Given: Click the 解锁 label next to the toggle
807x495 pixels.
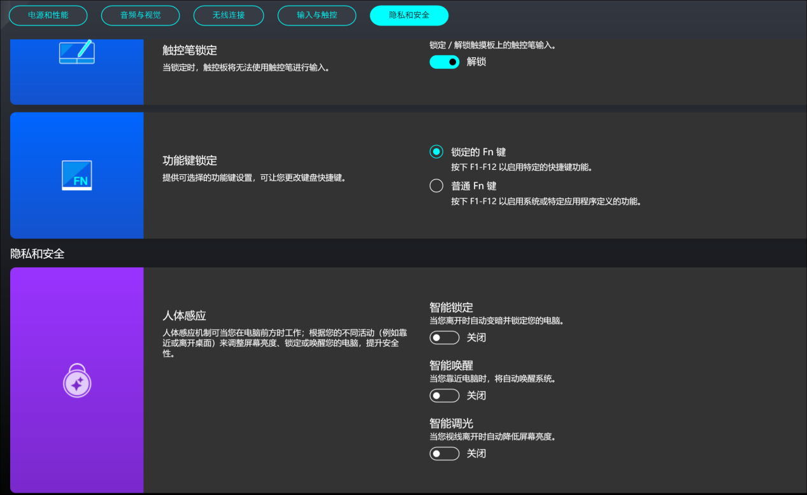Looking at the screenshot, I should tap(475, 62).
